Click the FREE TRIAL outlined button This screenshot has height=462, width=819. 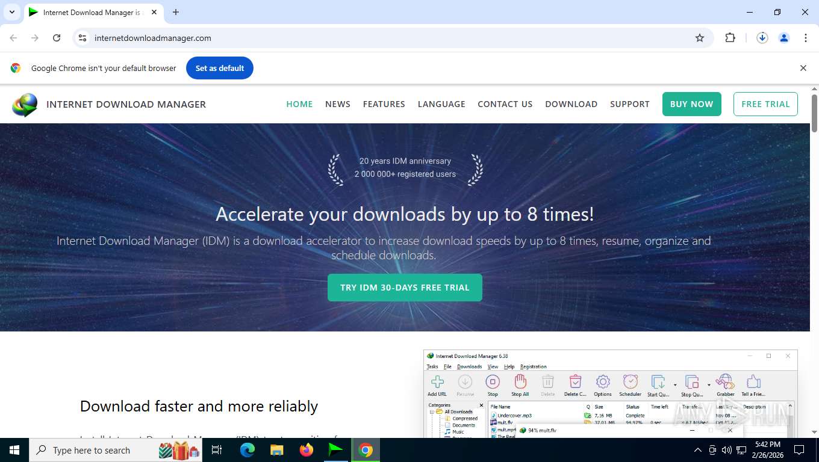click(x=765, y=104)
